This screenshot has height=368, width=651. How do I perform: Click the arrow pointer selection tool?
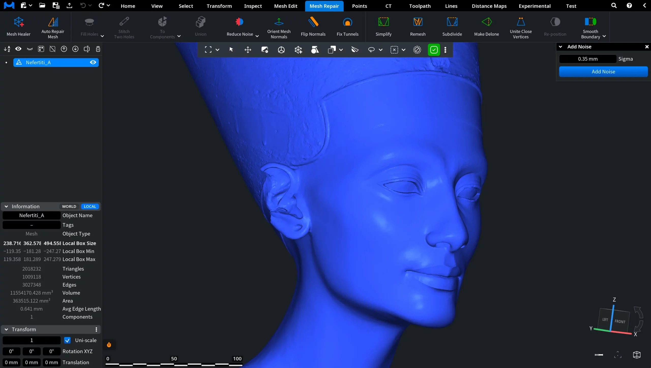(x=231, y=50)
